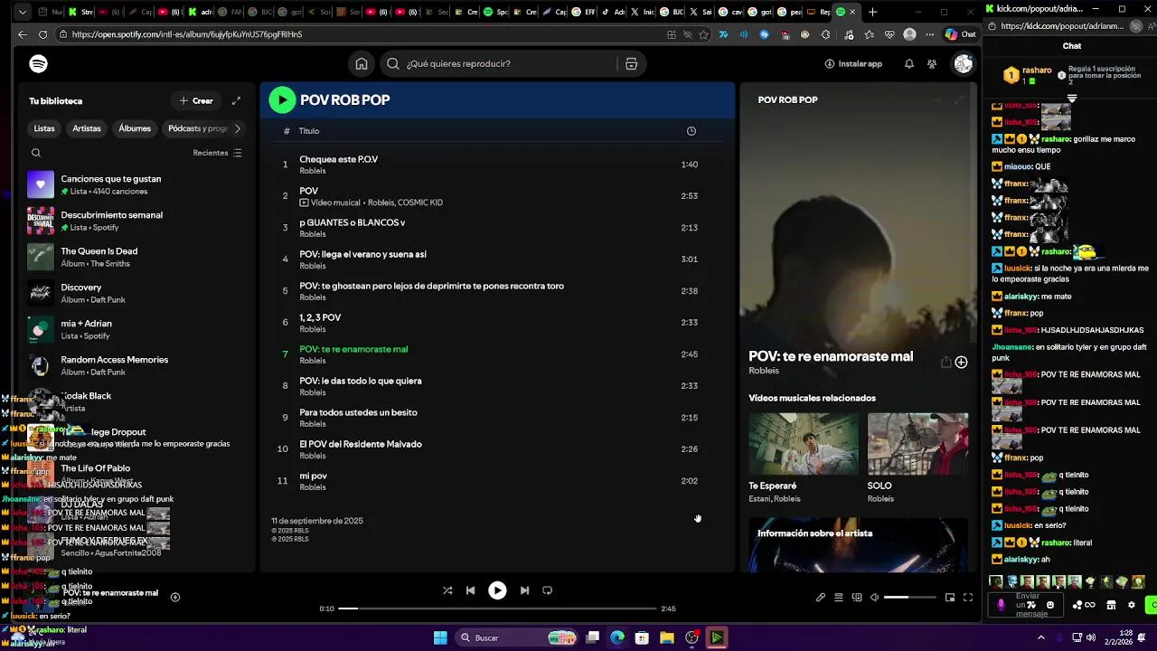Open the lyrics microphone icon
The width and height of the screenshot is (1157, 651).
pos(821,598)
